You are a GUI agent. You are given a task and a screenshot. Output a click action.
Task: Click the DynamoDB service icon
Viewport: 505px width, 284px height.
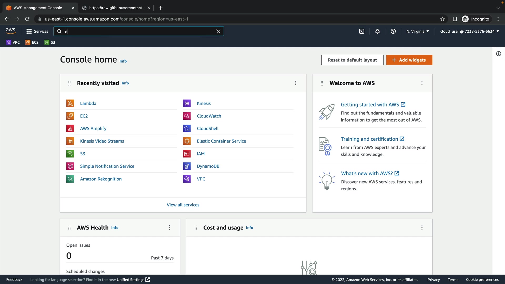pos(187,166)
